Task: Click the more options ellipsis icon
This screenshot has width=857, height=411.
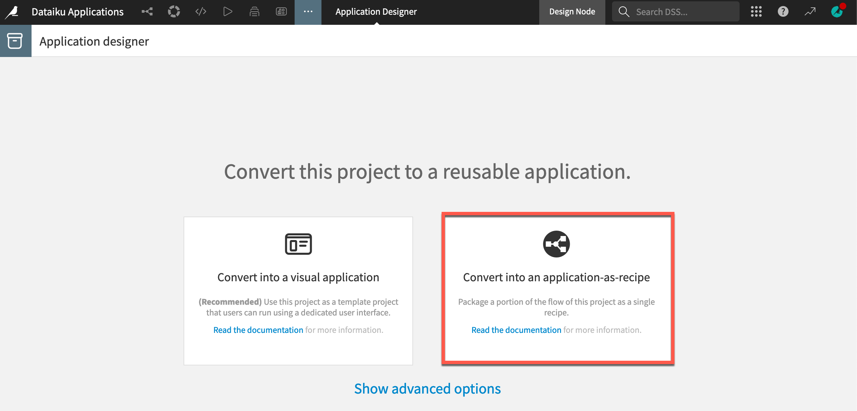Action: click(308, 12)
